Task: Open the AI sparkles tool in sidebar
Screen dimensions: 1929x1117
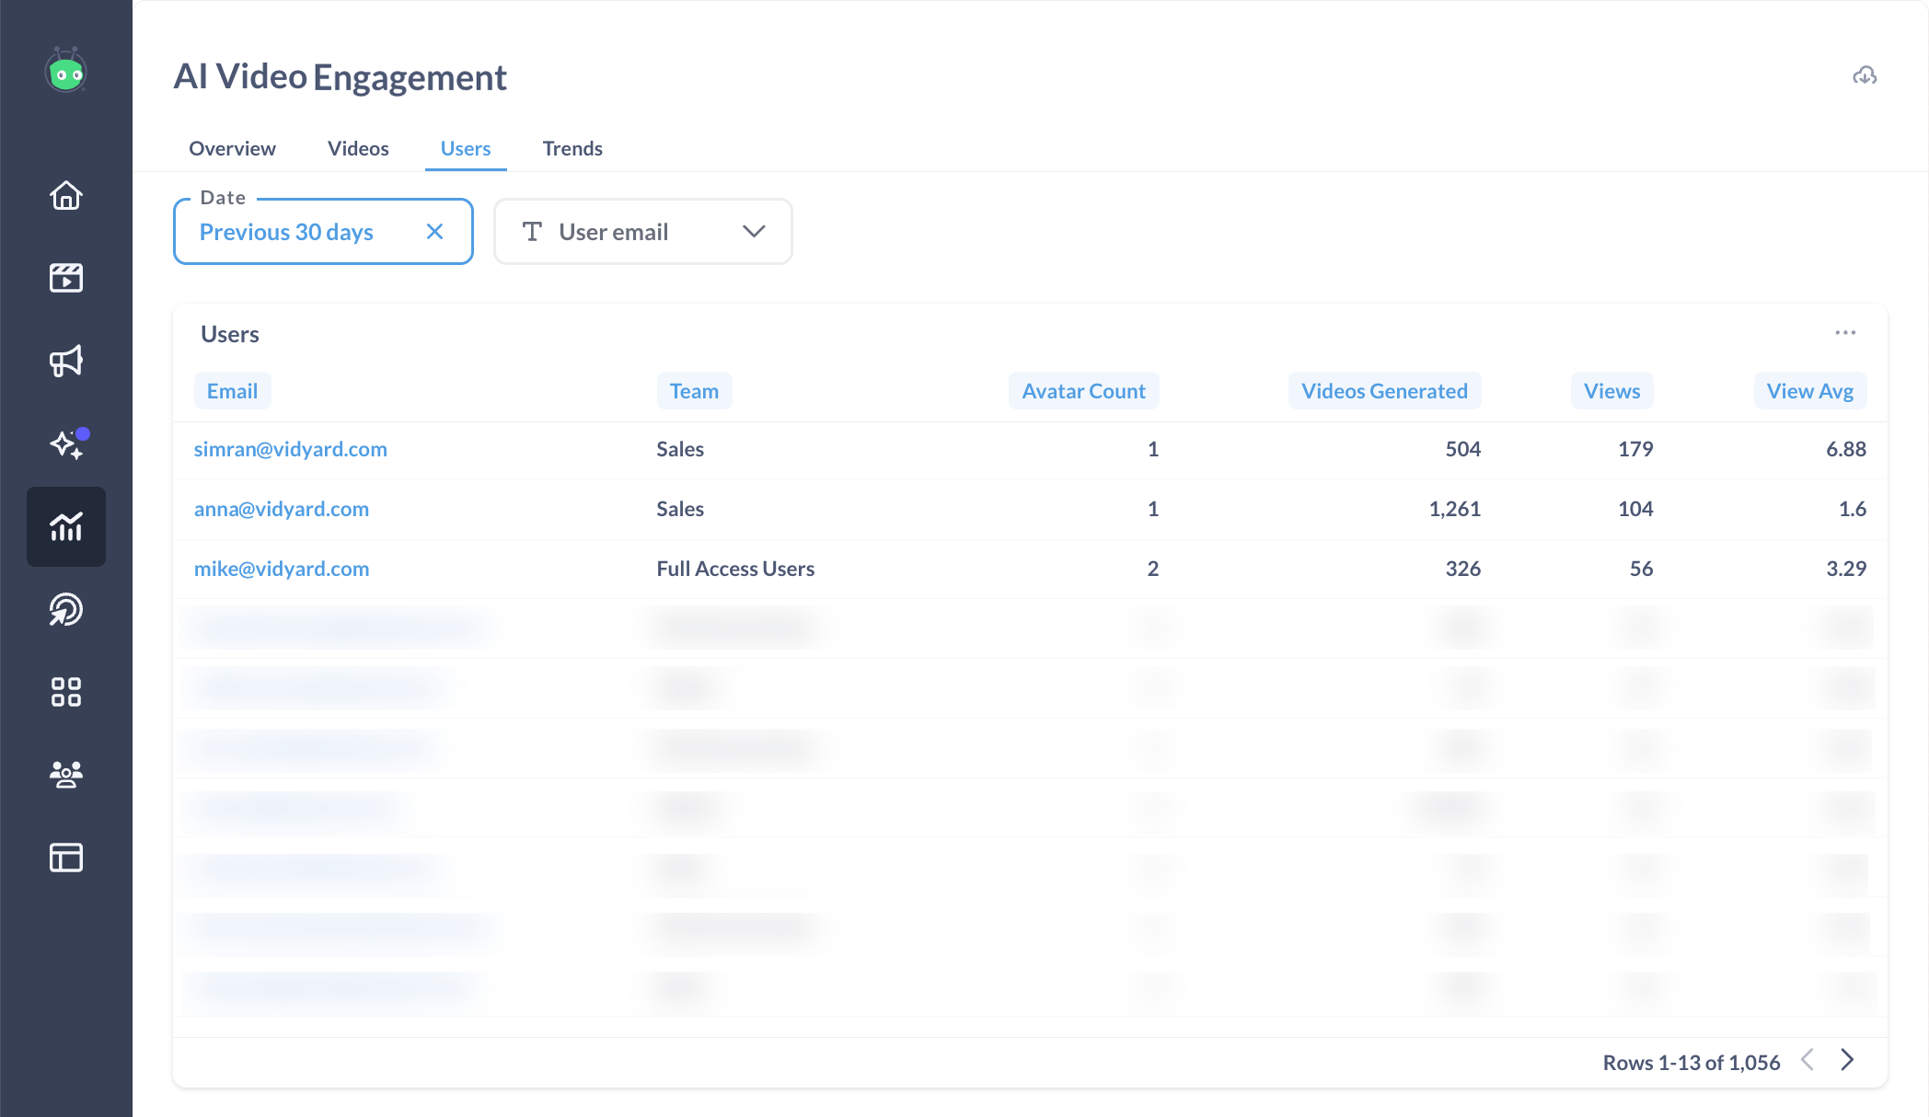Action: [65, 444]
